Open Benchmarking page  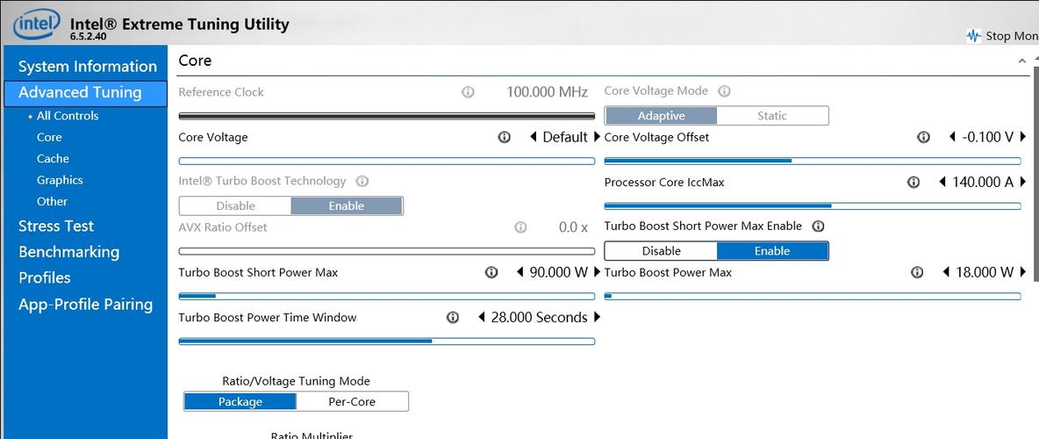coord(69,252)
